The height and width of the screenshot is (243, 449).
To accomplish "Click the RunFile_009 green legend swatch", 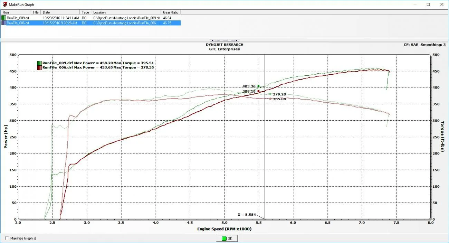I will 39,63.
